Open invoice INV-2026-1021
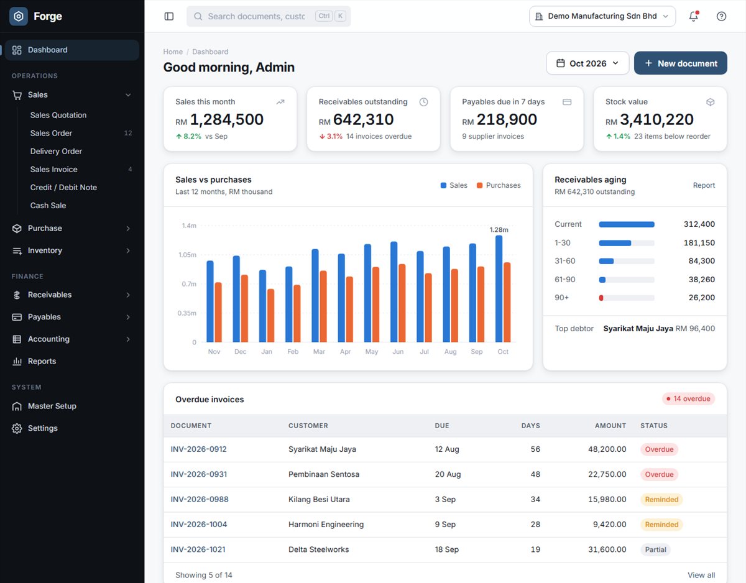This screenshot has width=746, height=583. [198, 549]
